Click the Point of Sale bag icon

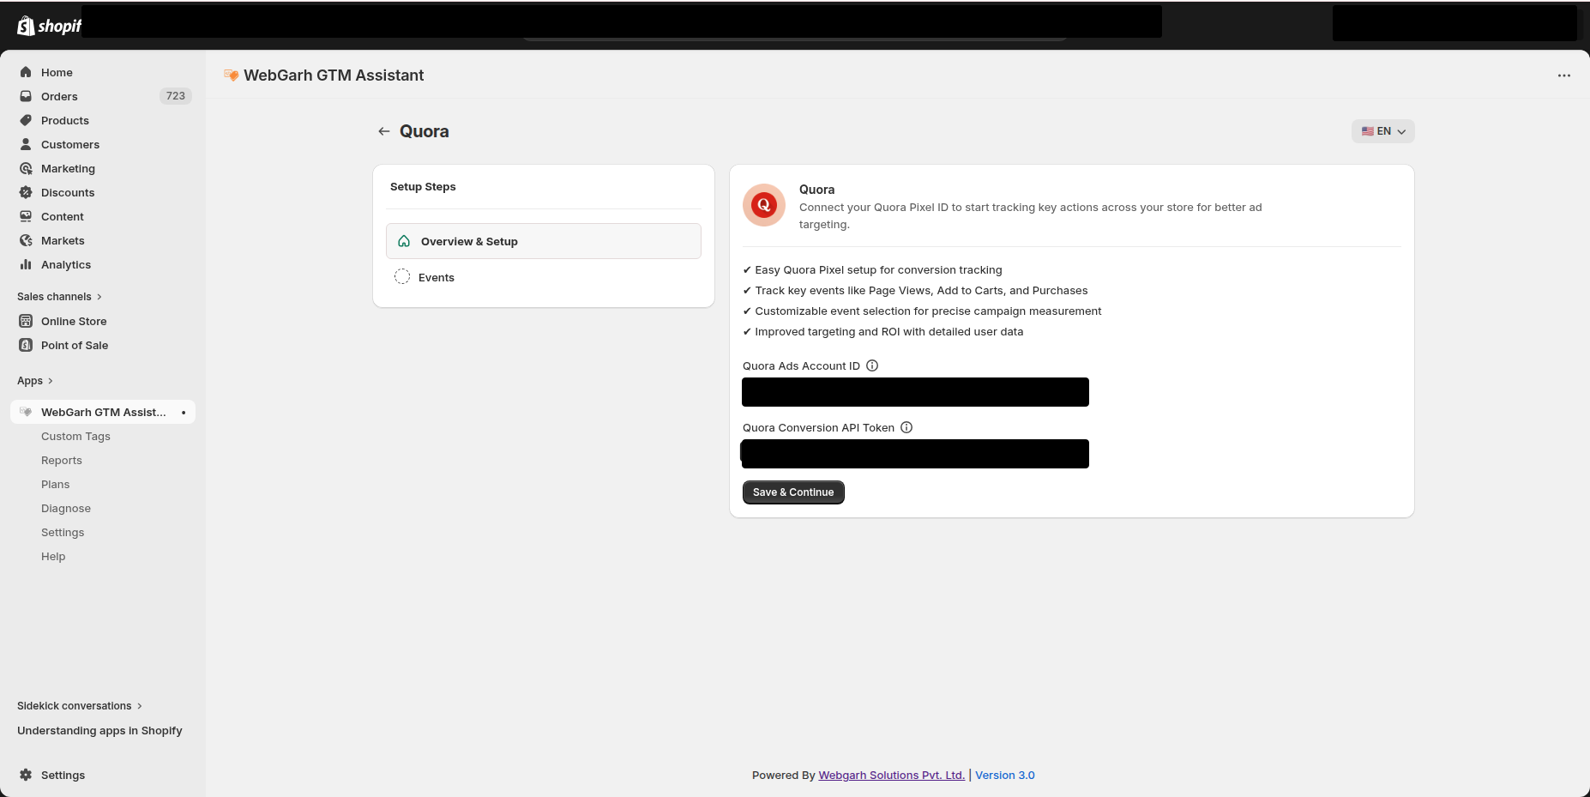26,345
